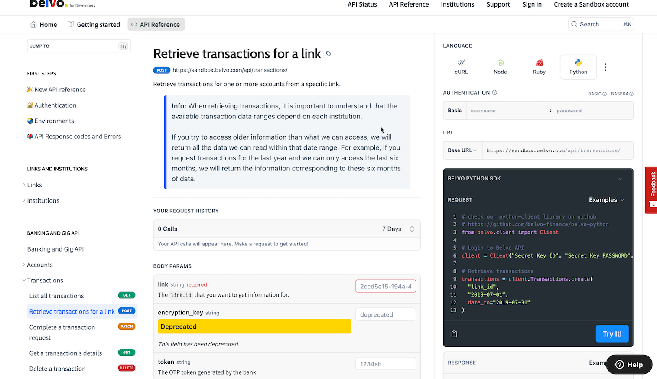Viewport: 657px width, 379px height.
Task: Click Sign in
Action: pyautogui.click(x=532, y=4)
